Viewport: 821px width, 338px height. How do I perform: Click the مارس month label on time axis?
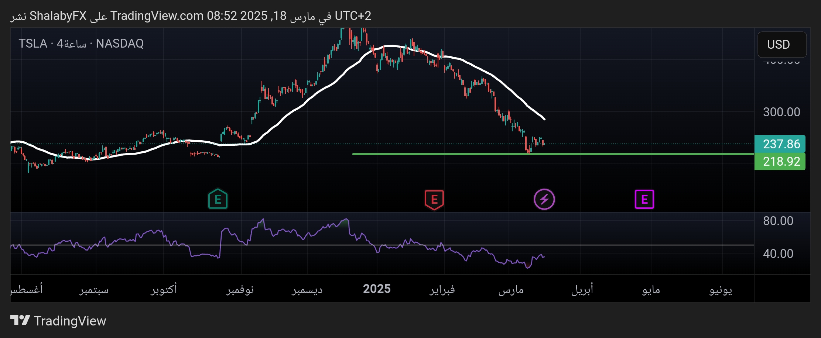click(511, 290)
